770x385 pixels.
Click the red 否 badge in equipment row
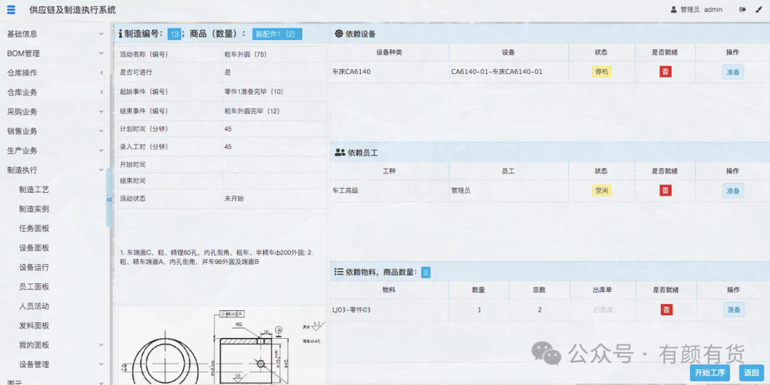(x=665, y=72)
